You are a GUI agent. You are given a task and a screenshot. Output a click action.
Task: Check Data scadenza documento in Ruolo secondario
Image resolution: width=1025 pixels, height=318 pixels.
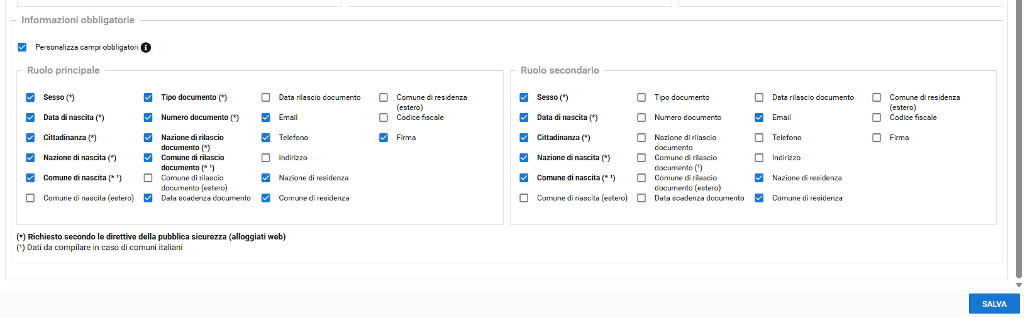pyautogui.click(x=641, y=198)
